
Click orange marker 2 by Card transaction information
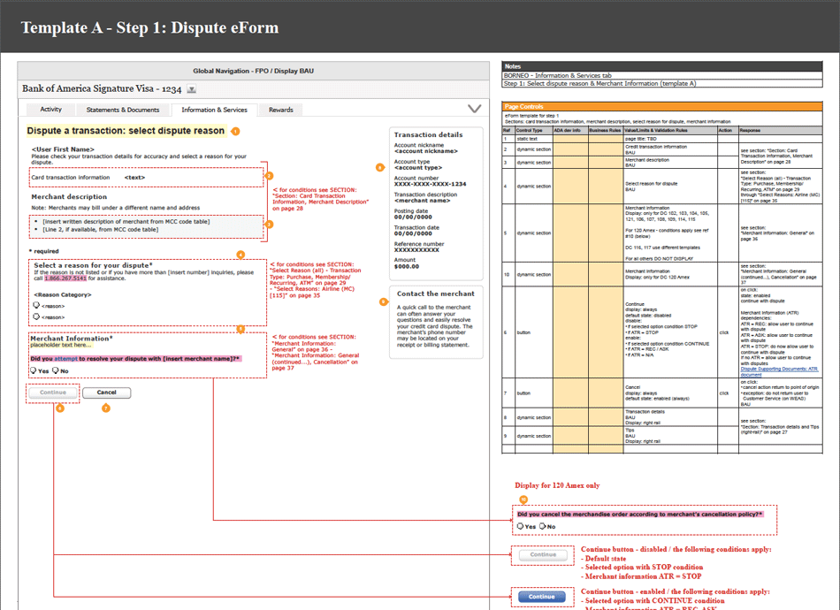coord(269,176)
